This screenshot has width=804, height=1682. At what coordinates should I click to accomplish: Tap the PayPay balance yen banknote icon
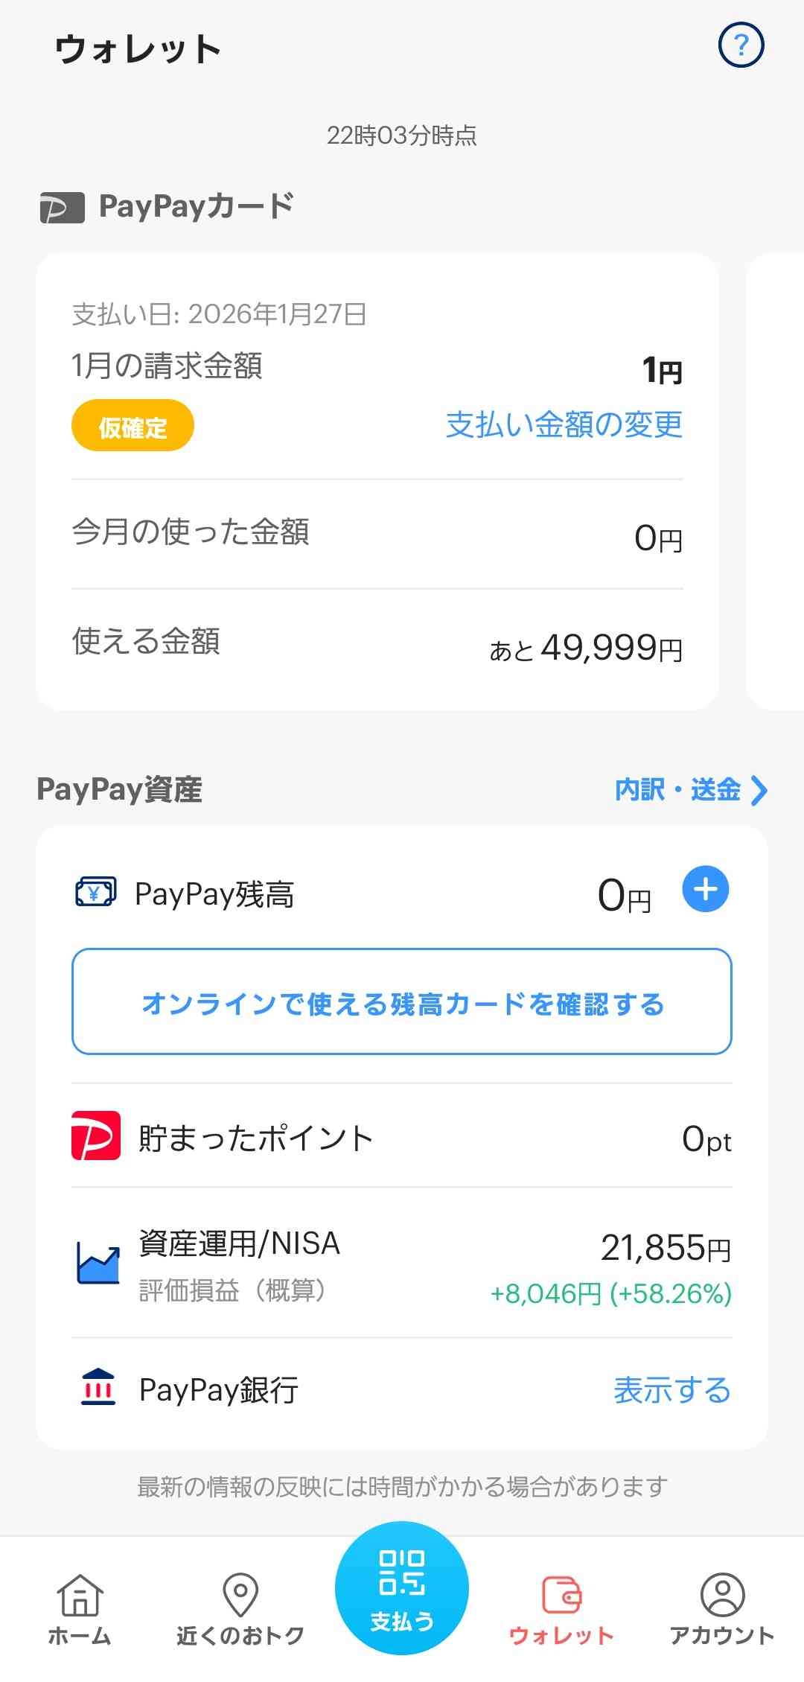click(95, 892)
